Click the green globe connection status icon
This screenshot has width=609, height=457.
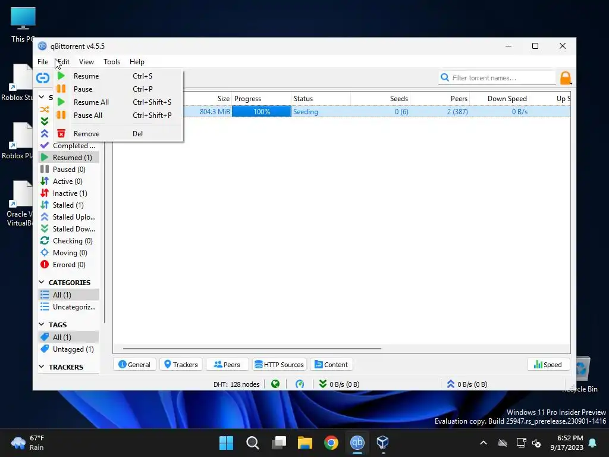tap(275, 384)
